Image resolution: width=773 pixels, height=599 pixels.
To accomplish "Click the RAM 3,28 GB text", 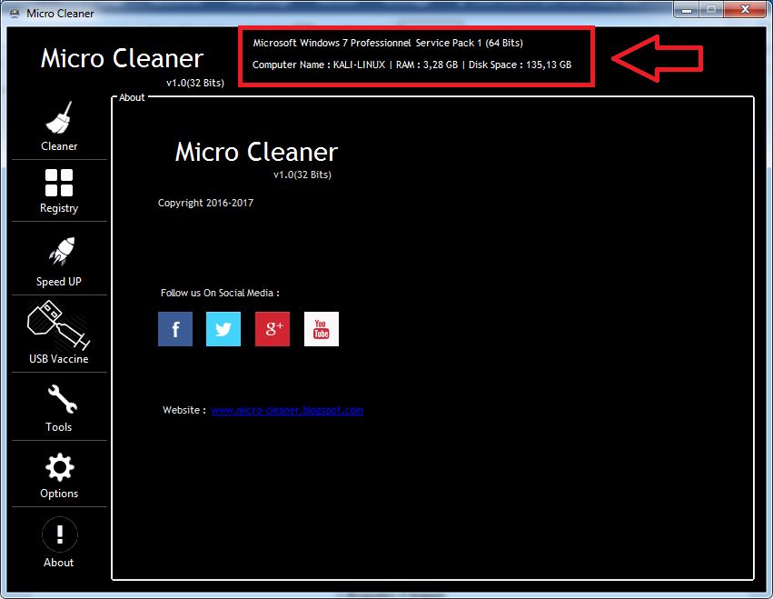I will 427,65.
